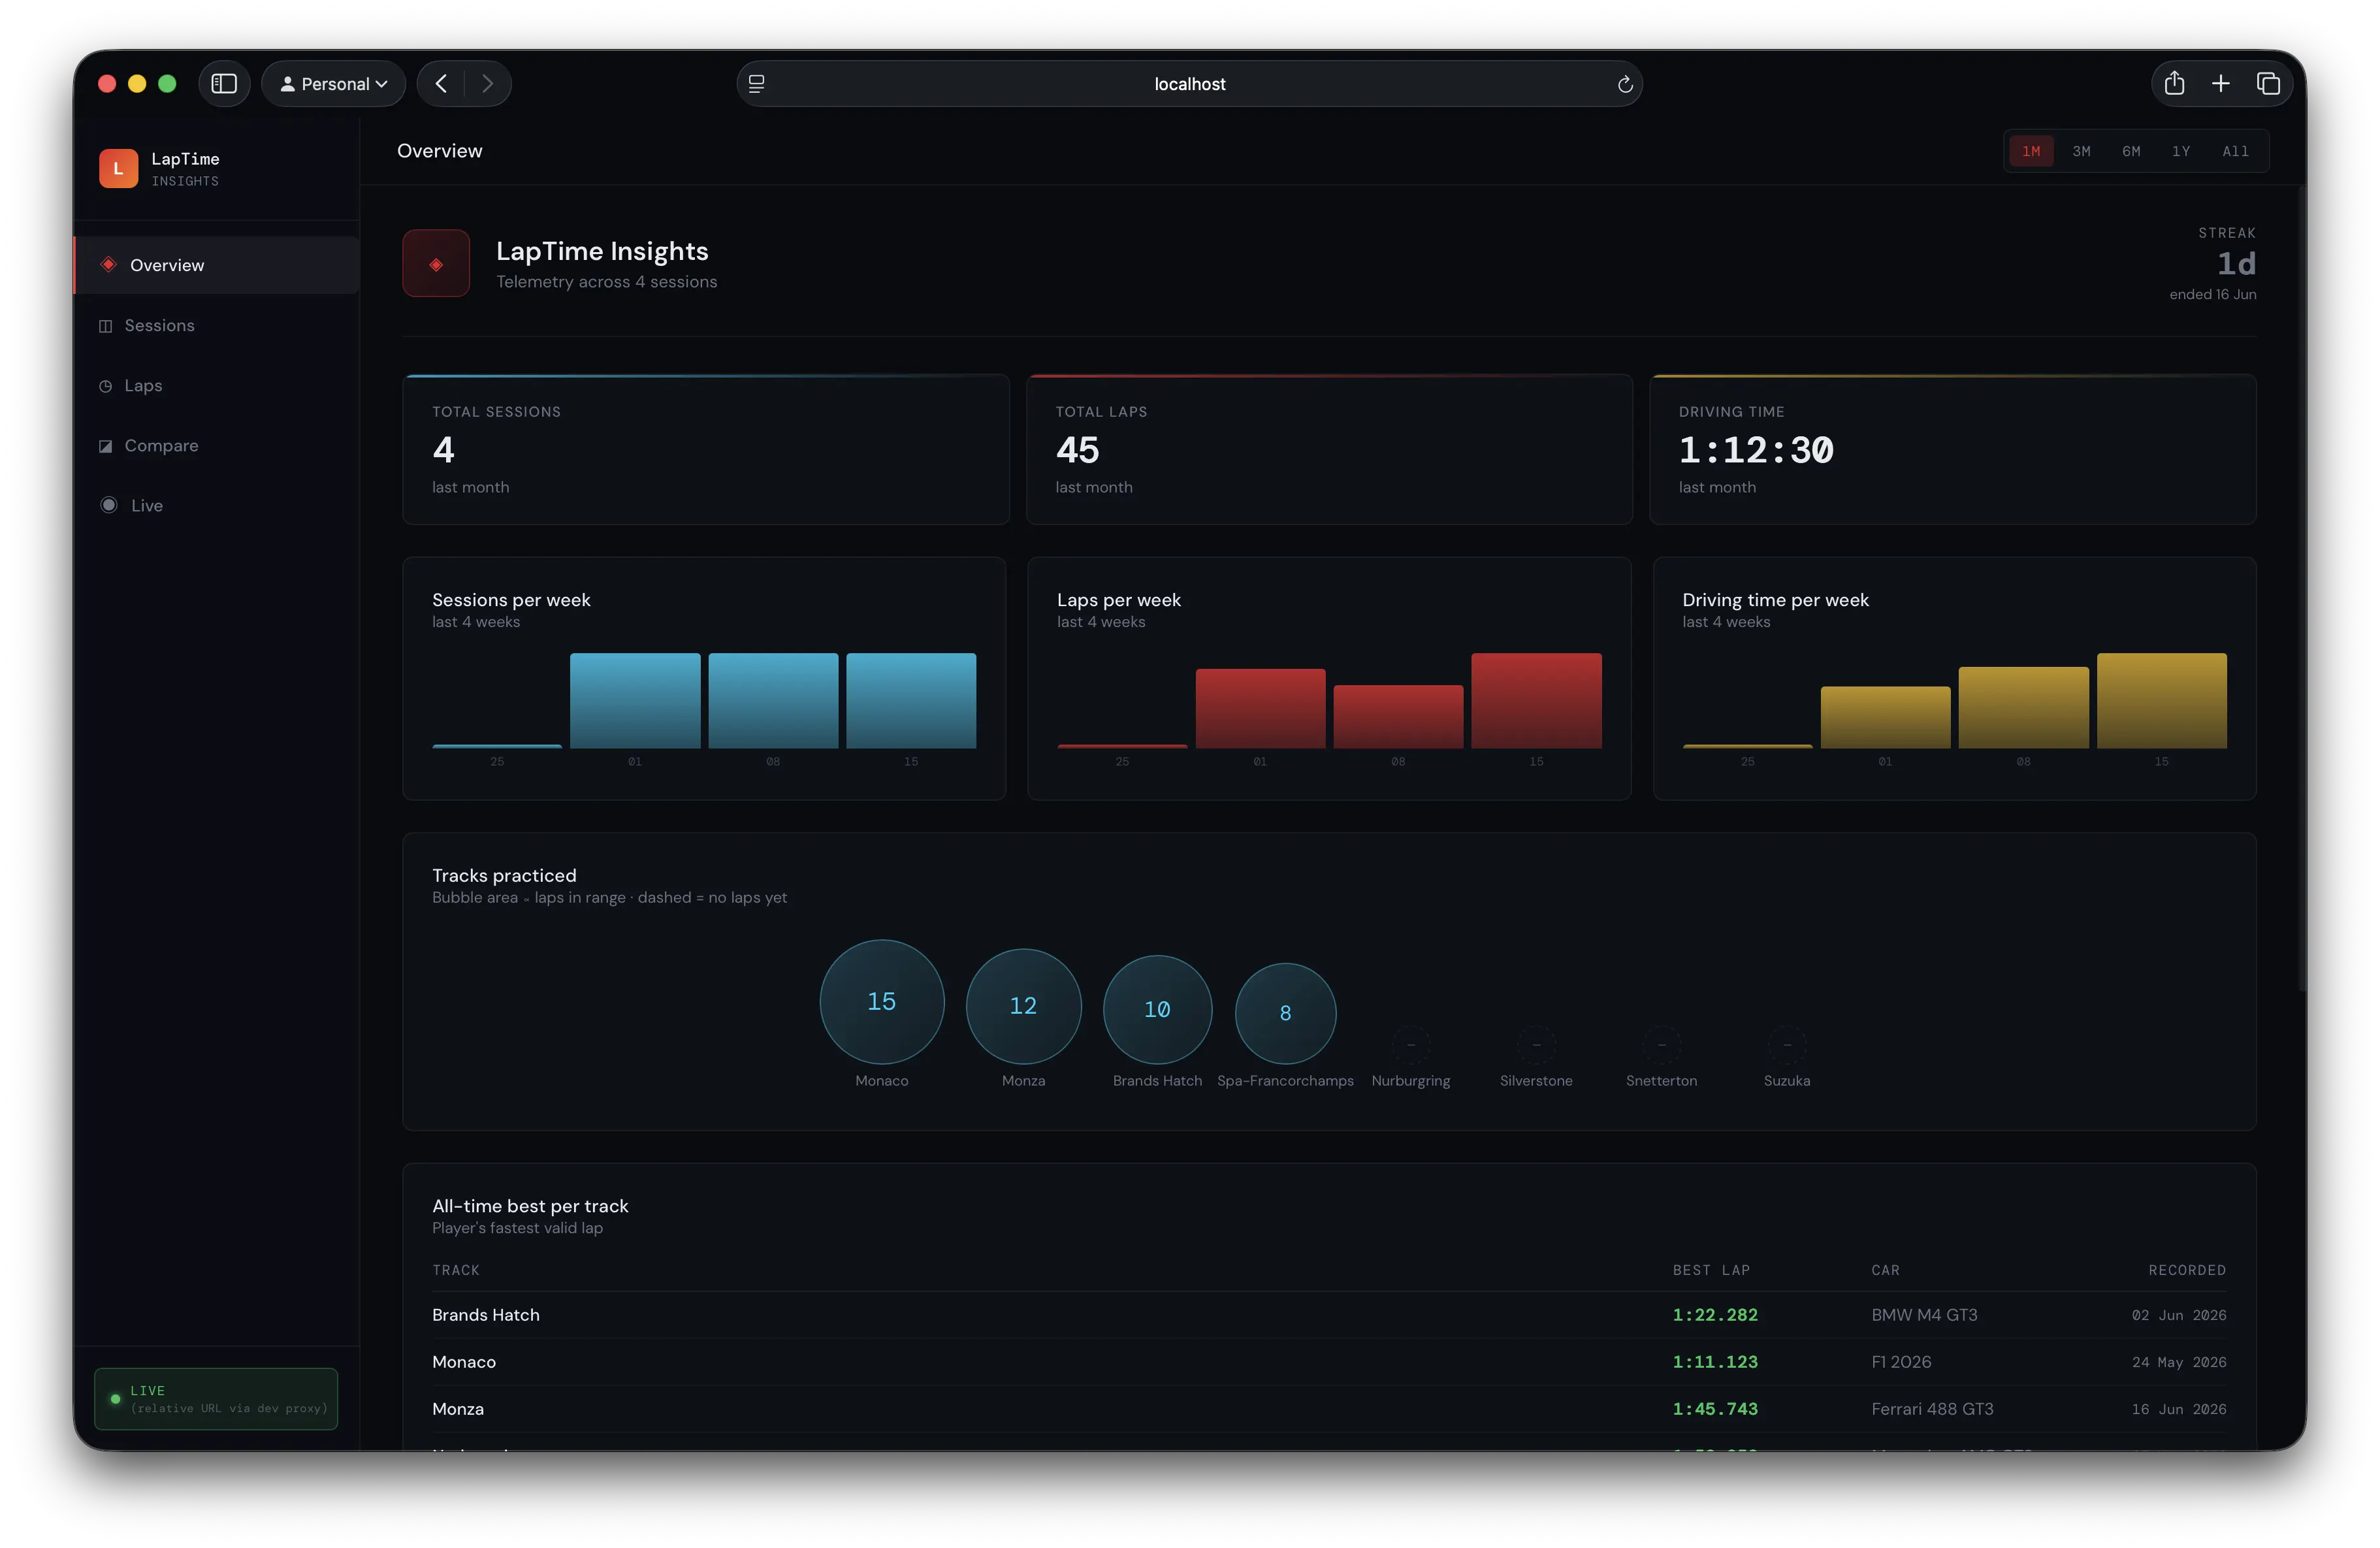The width and height of the screenshot is (2380, 1548).
Task: Click the BEST LAP column header
Action: tap(1711, 1270)
